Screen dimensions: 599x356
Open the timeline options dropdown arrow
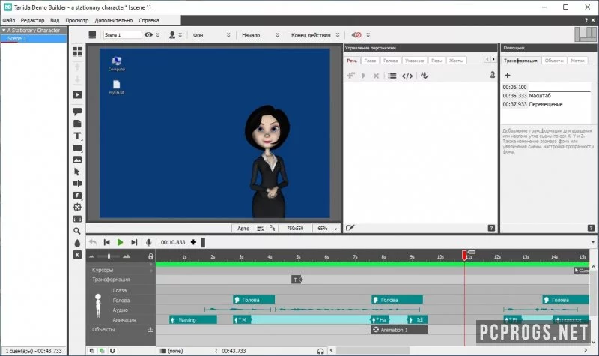click(x=593, y=242)
